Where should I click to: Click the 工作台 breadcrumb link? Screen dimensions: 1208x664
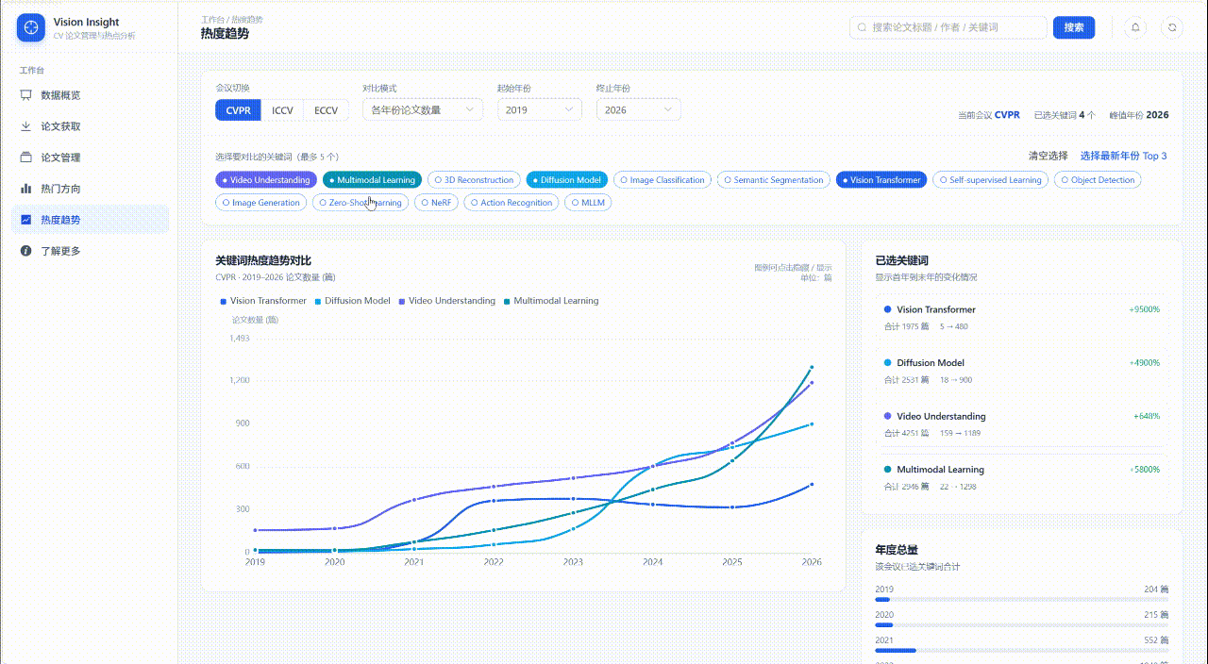213,19
